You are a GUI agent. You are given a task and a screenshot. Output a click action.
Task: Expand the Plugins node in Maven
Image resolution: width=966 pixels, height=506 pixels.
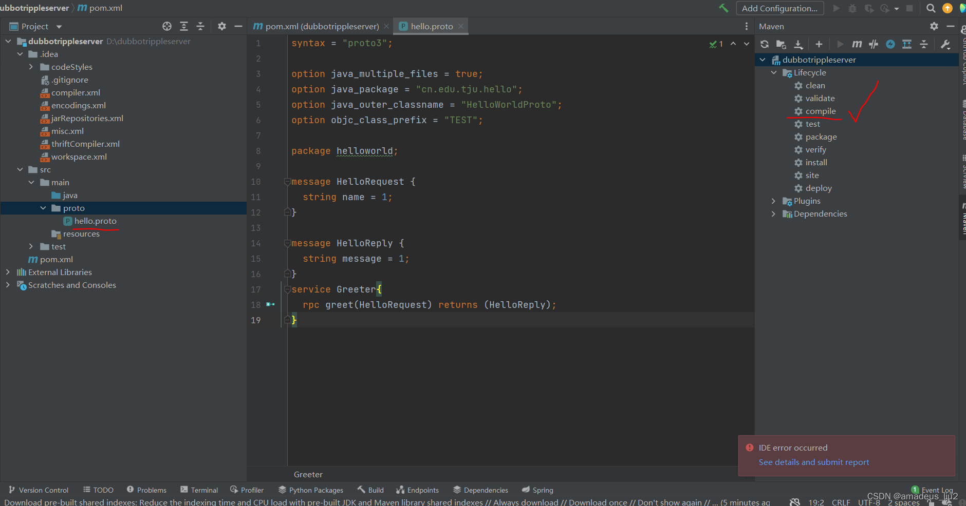(x=774, y=201)
